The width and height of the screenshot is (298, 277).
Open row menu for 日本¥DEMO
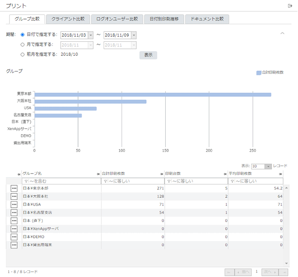[x=14, y=237]
